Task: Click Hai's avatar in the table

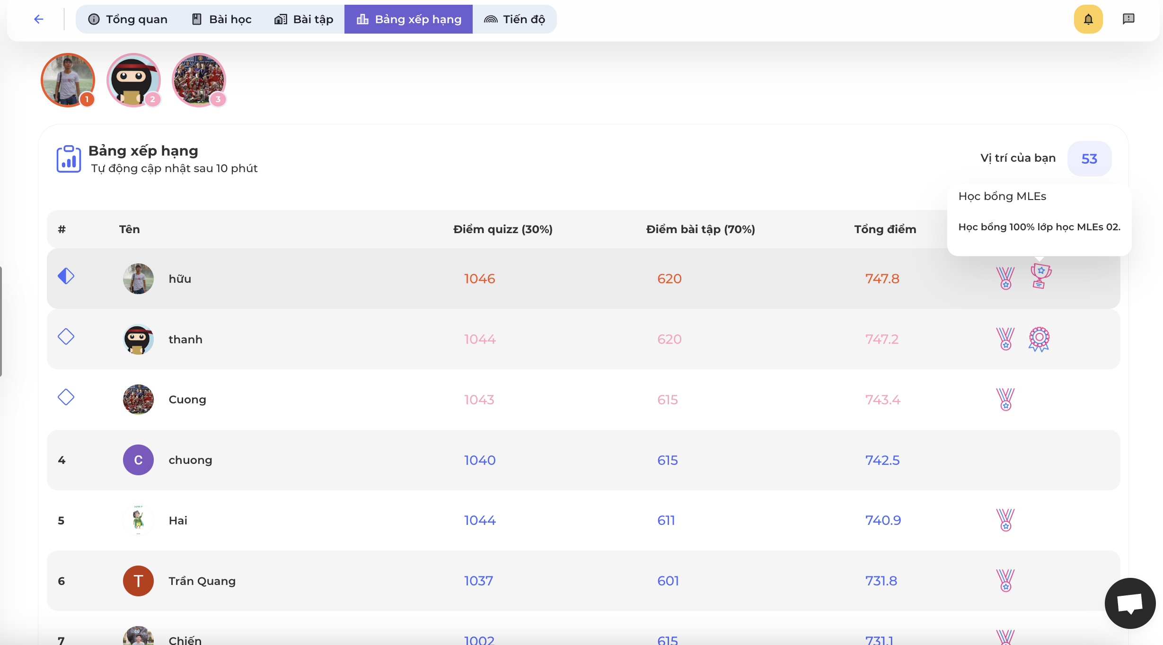Action: click(x=138, y=520)
